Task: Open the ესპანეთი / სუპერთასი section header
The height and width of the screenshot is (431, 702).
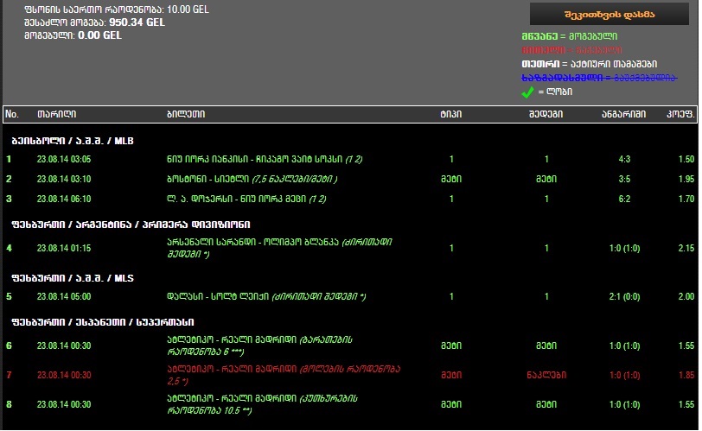Action: click(103, 322)
